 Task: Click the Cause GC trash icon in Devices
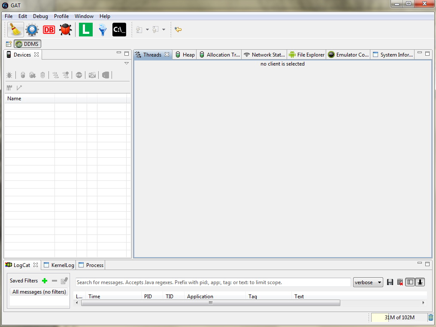[42, 75]
